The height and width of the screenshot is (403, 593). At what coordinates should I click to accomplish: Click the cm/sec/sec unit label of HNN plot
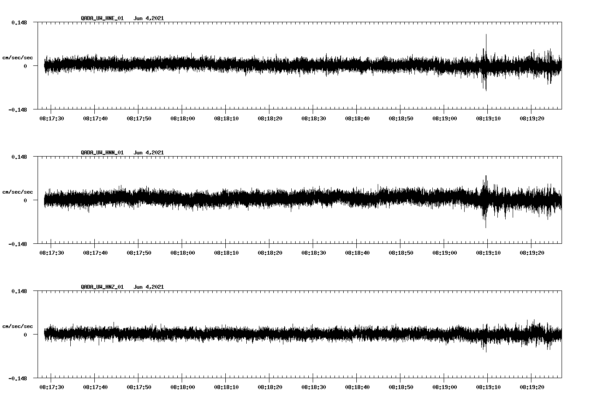click(x=17, y=192)
